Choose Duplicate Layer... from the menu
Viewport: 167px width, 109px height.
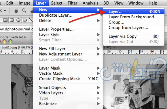(x=68, y=15)
